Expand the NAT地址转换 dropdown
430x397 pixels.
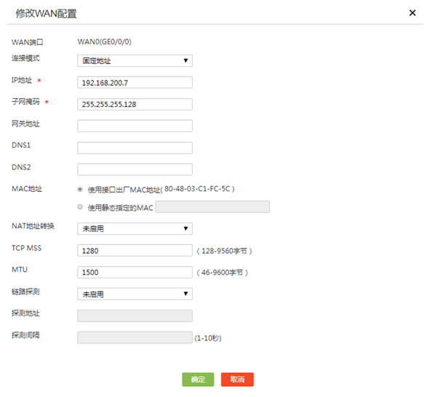pos(135,229)
